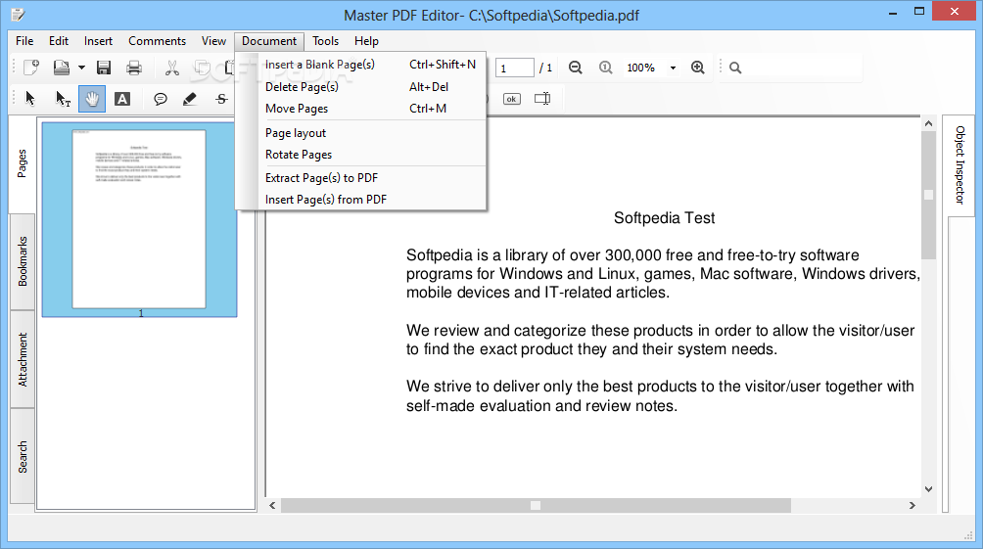Select the page 1 thumbnail
Viewport: 983px width, 549px height.
(139, 219)
